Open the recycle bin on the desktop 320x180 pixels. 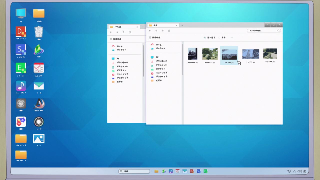pos(39,32)
